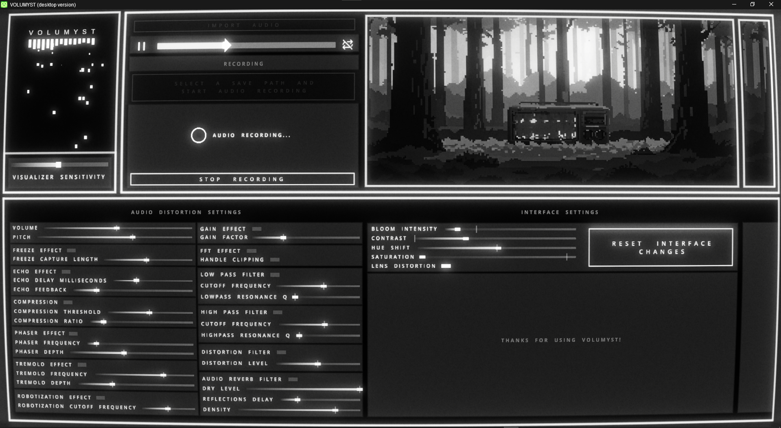Click the partial forest image on right

coord(758,104)
